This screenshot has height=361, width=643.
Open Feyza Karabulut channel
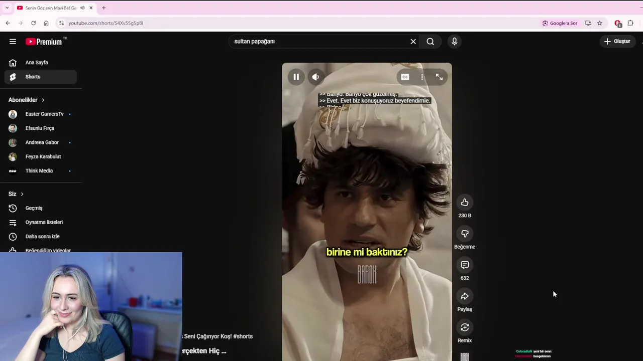(41, 156)
